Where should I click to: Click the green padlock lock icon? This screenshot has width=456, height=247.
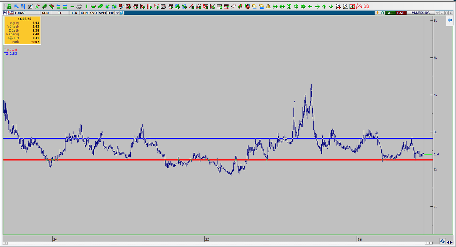(x=9, y=6)
